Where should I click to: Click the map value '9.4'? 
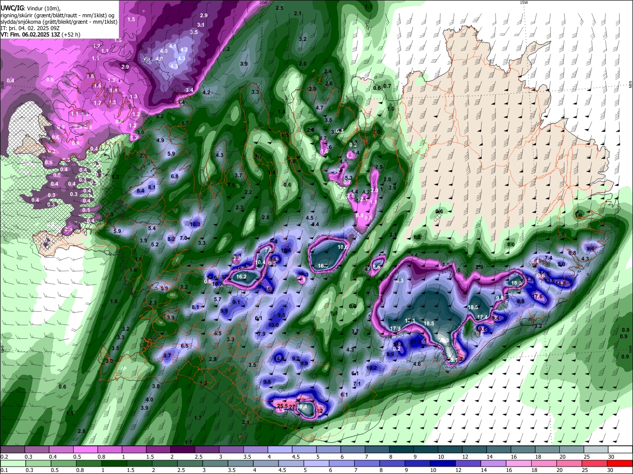tap(590, 248)
